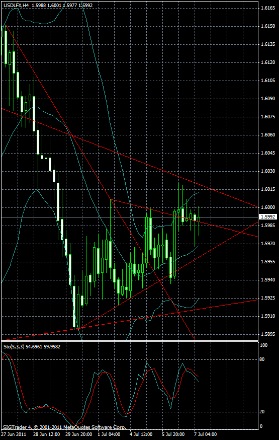Click the 1.6030 price scale value
Viewport: 279px width, 440px height.
point(267,171)
